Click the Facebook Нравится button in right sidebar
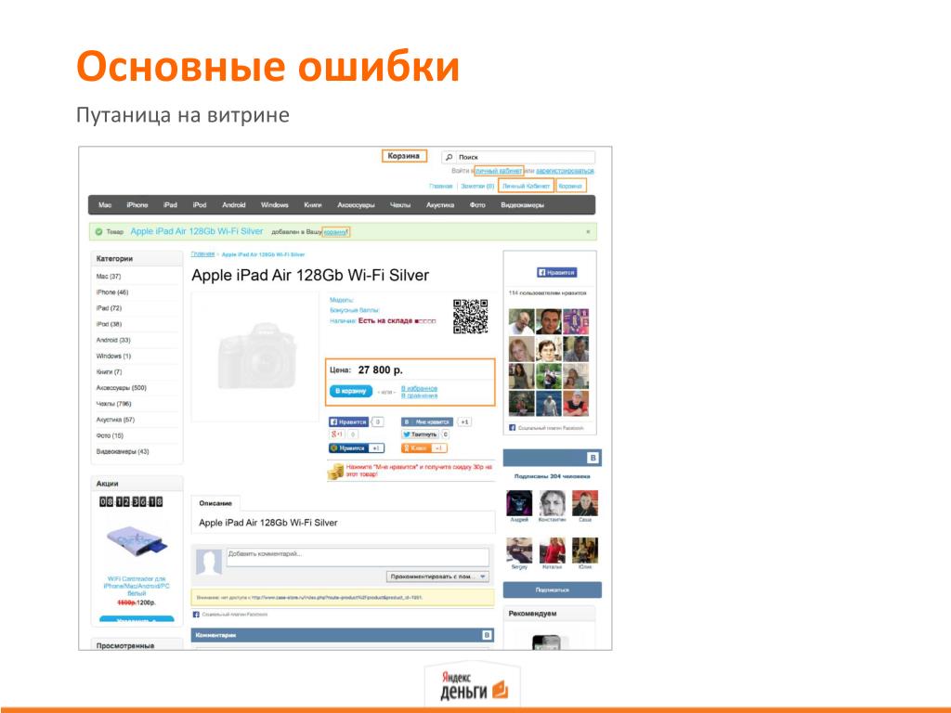 (x=557, y=273)
